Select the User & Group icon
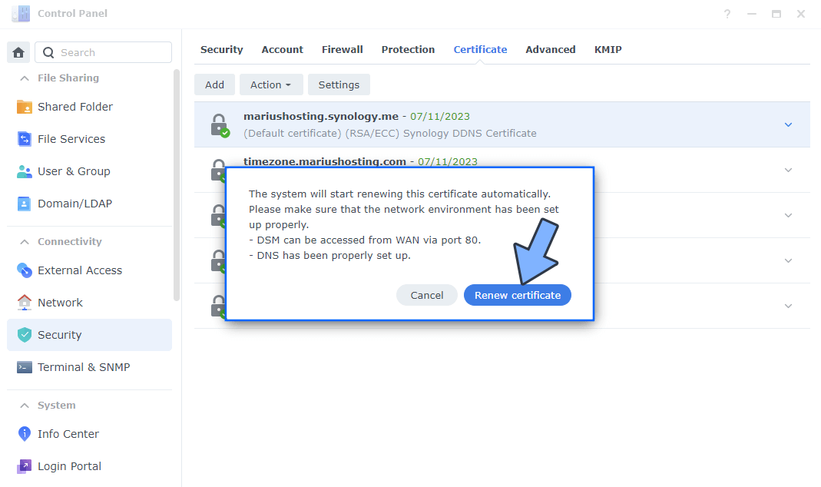This screenshot has width=821, height=487. pyautogui.click(x=24, y=171)
